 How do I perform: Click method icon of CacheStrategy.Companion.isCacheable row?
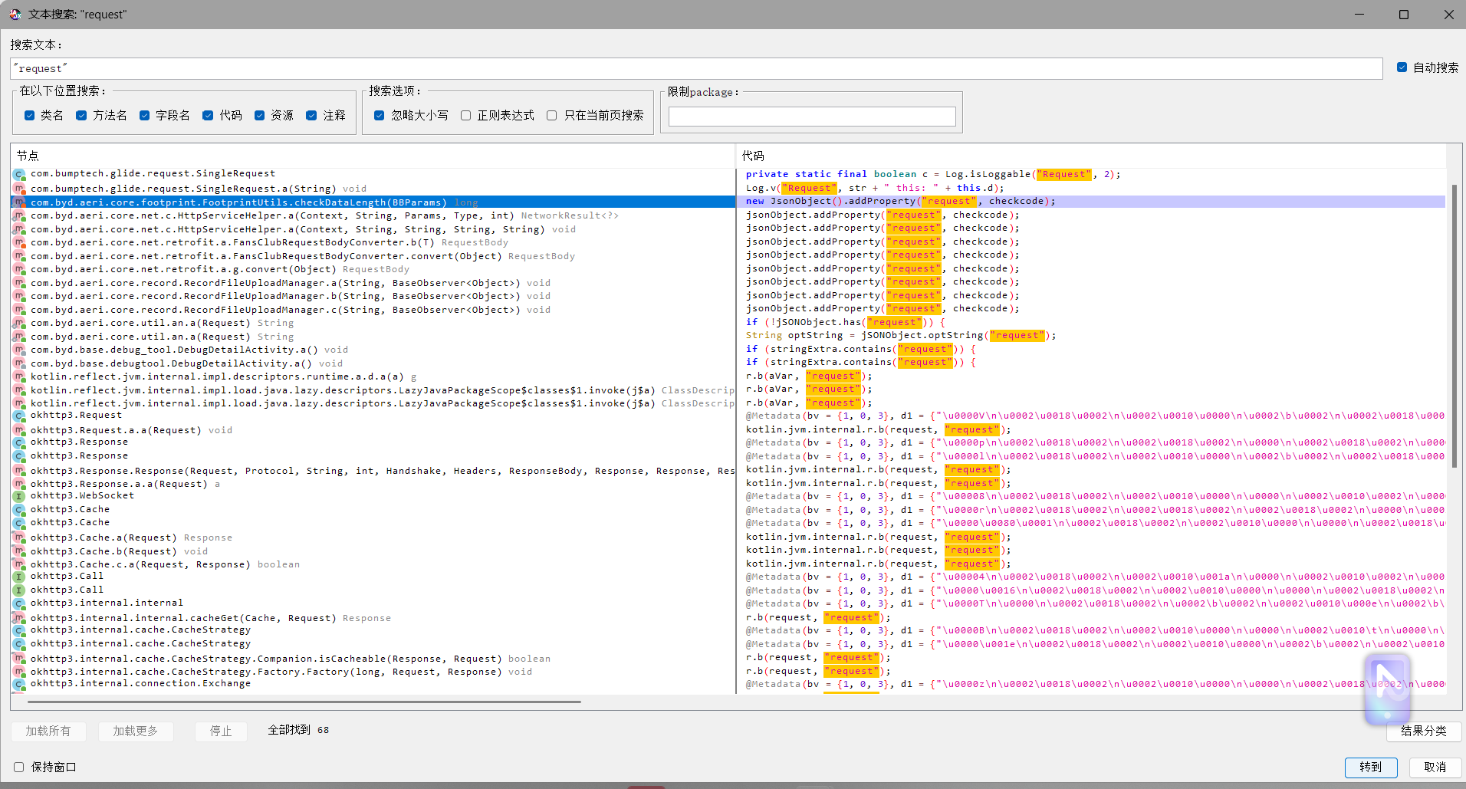[x=19, y=659]
